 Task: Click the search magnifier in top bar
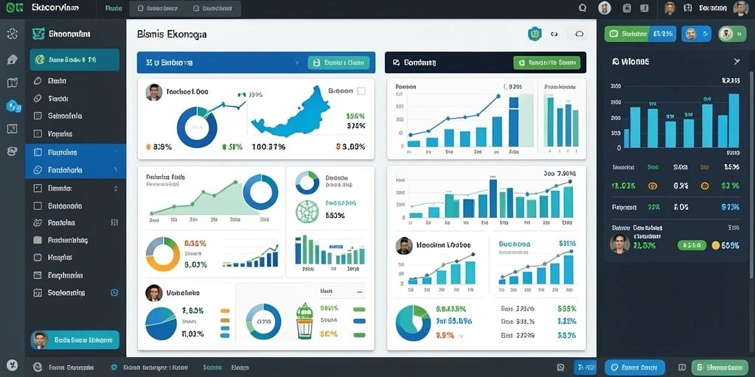tap(582, 8)
